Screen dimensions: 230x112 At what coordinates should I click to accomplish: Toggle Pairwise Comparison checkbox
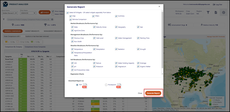pyautogui.click(x=71, y=20)
